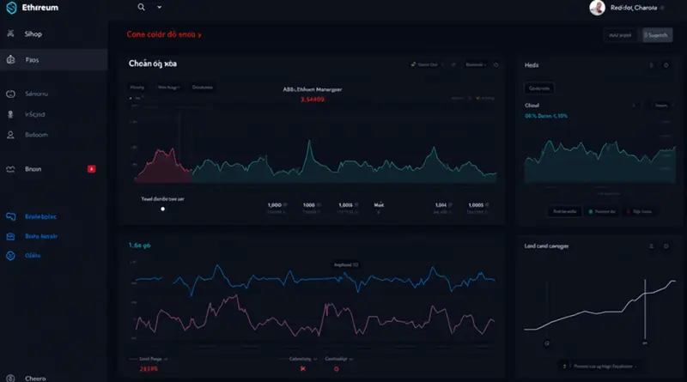Expand the dropdown arrow next to search
This screenshot has height=382, width=687.
click(160, 7)
